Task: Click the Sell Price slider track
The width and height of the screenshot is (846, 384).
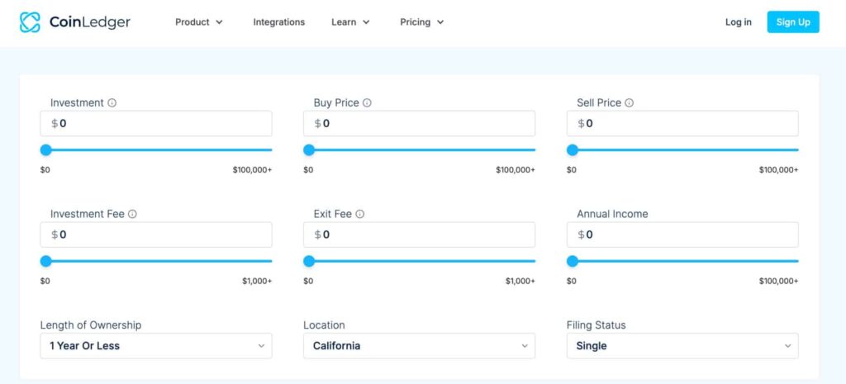Action: pyautogui.click(x=686, y=150)
